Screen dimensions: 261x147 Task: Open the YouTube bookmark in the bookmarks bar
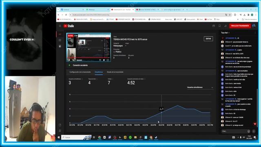click(208, 19)
